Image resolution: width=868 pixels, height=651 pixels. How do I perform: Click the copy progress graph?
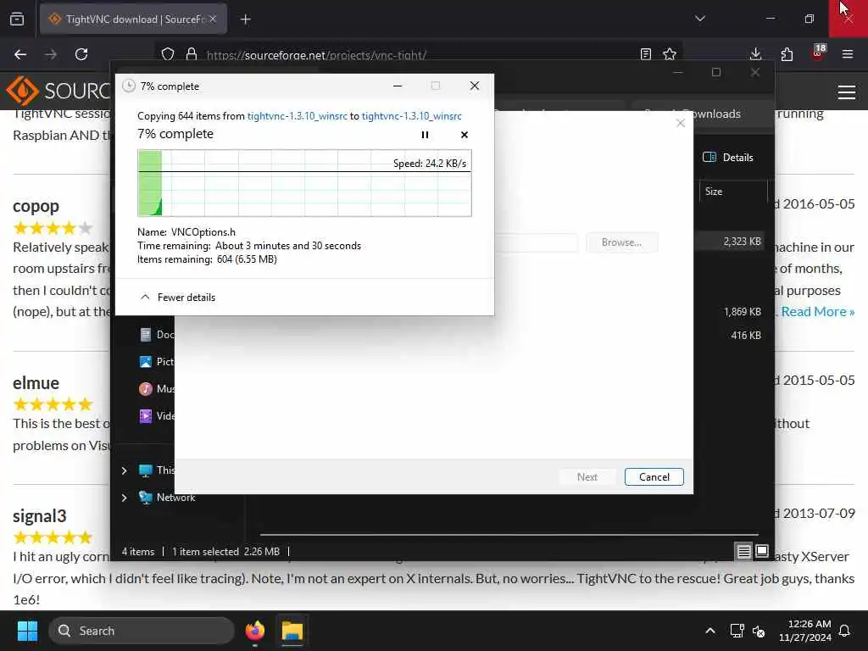[x=304, y=183]
